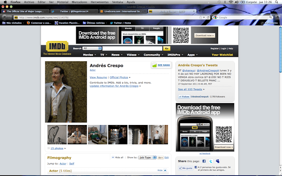Share page via MySpace icon
The image size is (282, 176).
click(218, 161)
